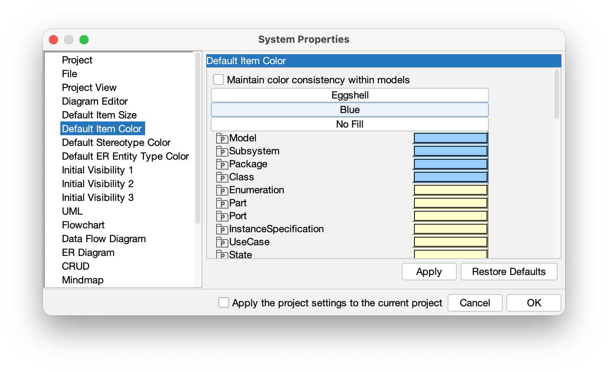Enable maintain color consistency within models
The image size is (608, 372).
point(218,79)
